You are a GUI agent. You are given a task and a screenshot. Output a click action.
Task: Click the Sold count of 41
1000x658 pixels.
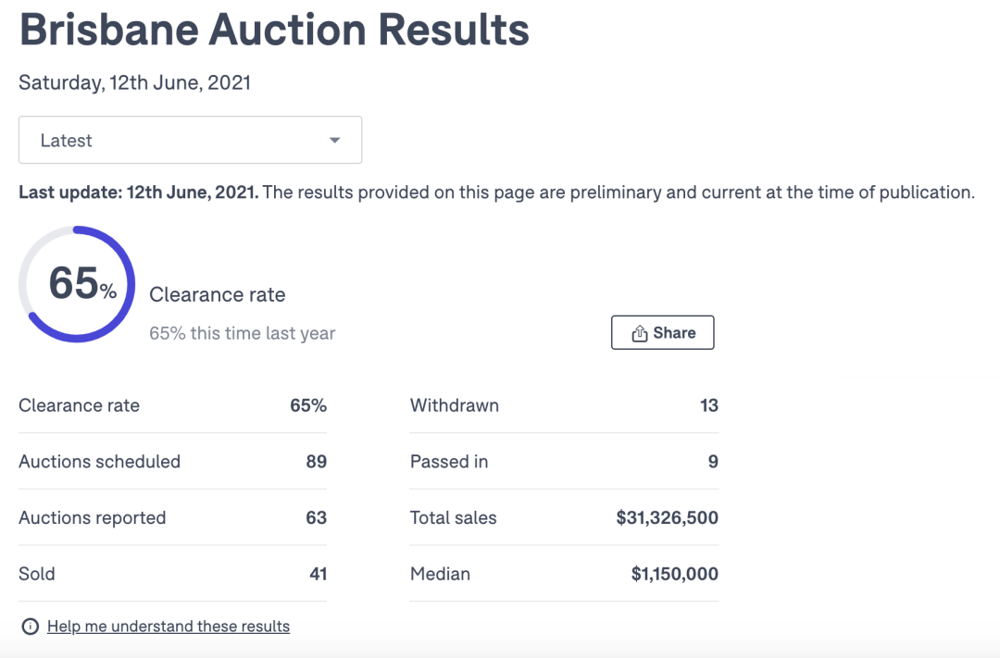(318, 574)
